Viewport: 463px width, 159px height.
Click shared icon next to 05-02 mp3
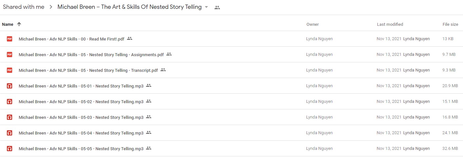(149, 101)
